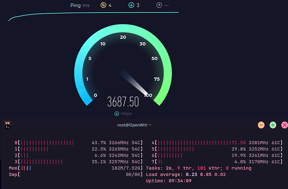
Task: Click the idle latency icon beside 4
Action: [103, 5]
